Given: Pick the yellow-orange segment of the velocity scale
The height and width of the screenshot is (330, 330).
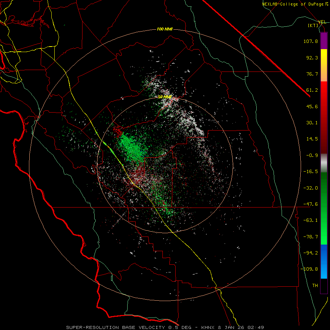Looking at the screenshot, I should (324, 65).
